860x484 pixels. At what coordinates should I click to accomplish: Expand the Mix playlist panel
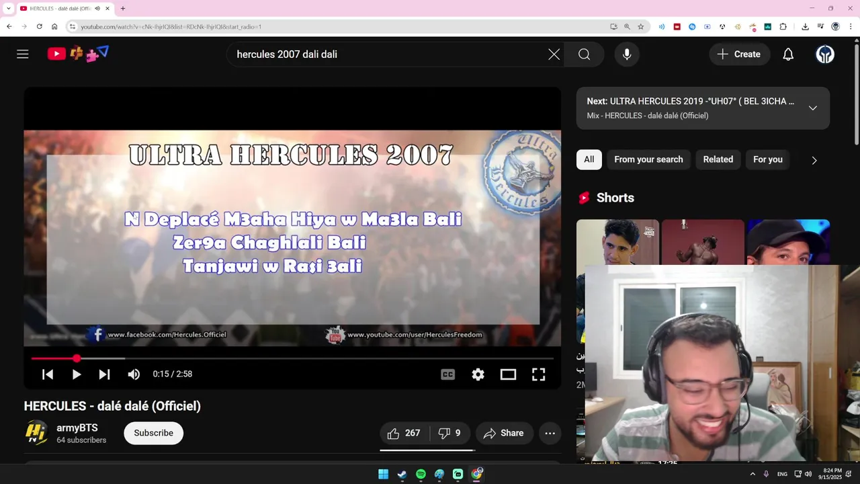[x=813, y=108]
